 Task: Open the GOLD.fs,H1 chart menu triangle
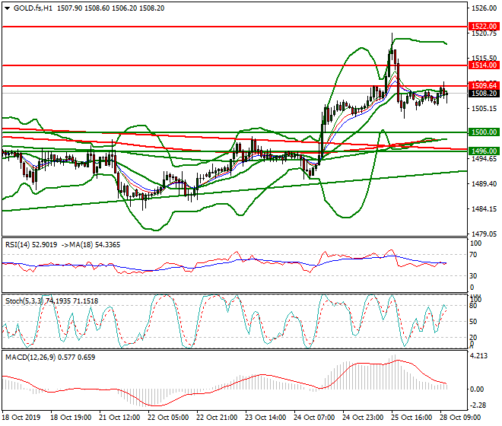click(x=7, y=8)
